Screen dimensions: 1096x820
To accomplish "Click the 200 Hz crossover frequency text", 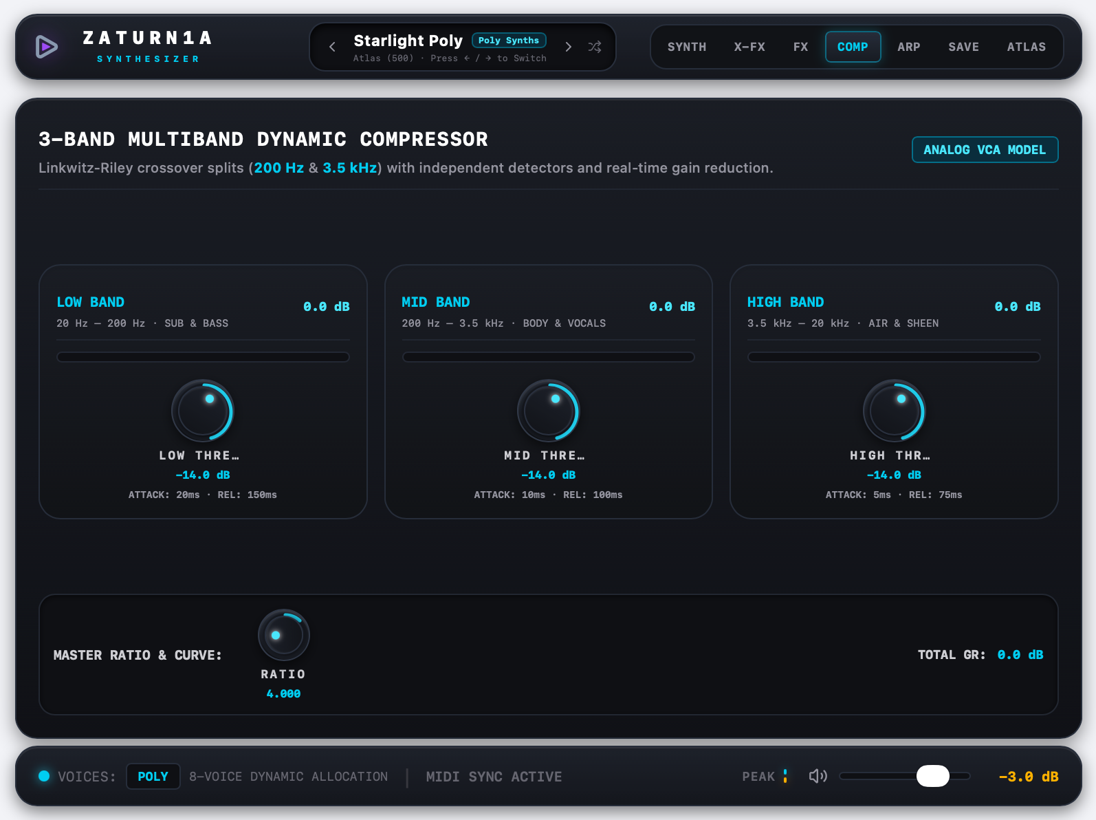I will [x=279, y=168].
